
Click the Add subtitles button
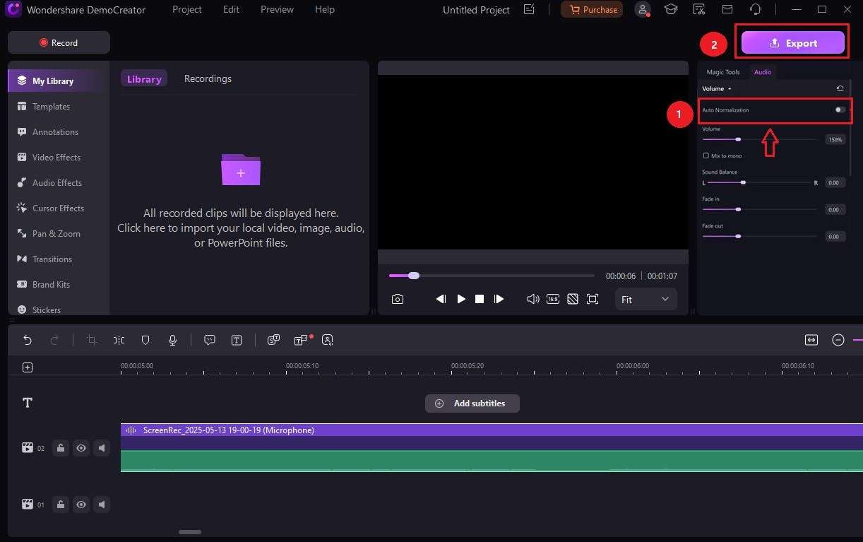click(x=472, y=403)
